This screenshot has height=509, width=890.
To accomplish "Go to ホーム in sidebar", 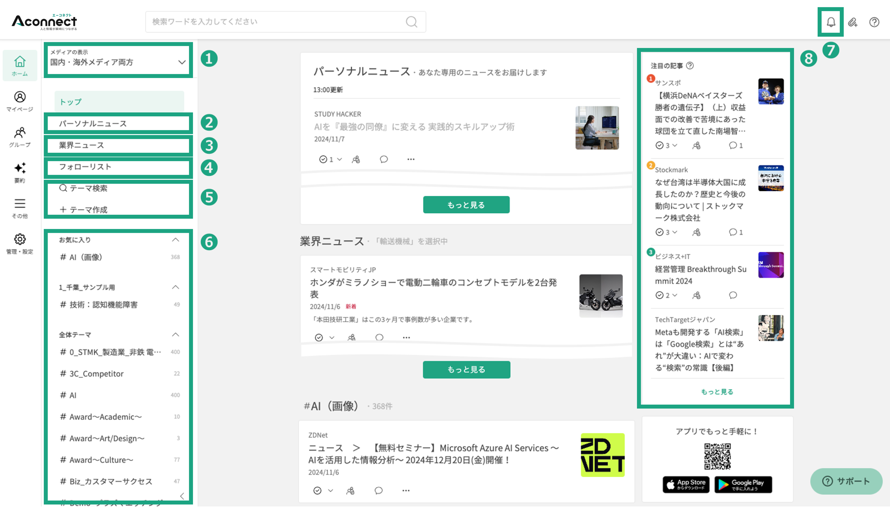I will pos(20,66).
